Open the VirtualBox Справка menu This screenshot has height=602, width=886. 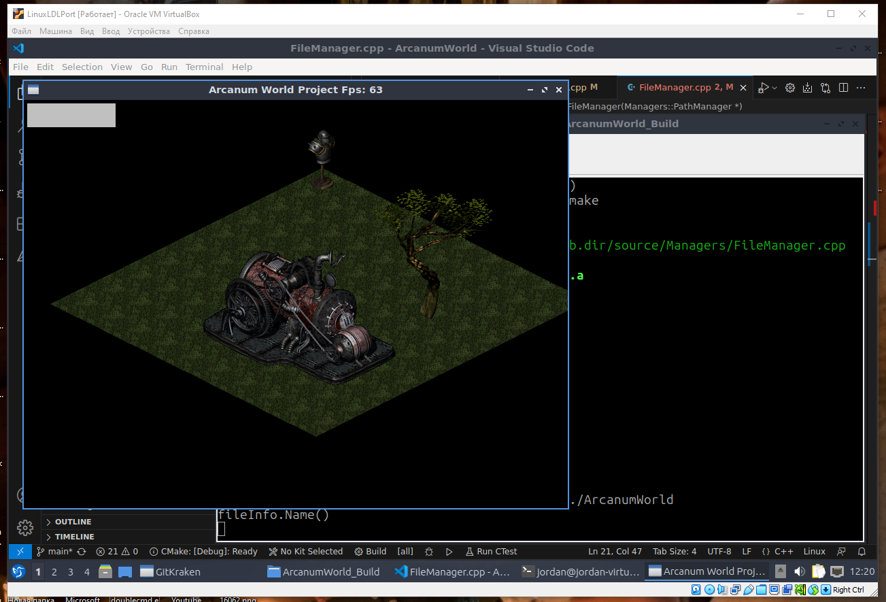click(194, 31)
